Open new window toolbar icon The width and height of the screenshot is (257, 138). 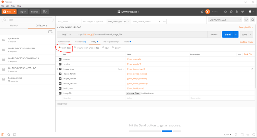(45, 12)
